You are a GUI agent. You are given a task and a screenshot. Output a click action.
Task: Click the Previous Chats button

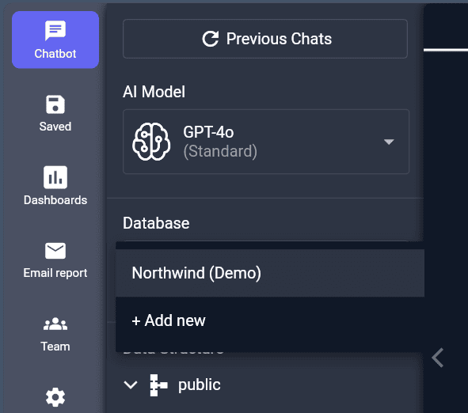pos(265,39)
